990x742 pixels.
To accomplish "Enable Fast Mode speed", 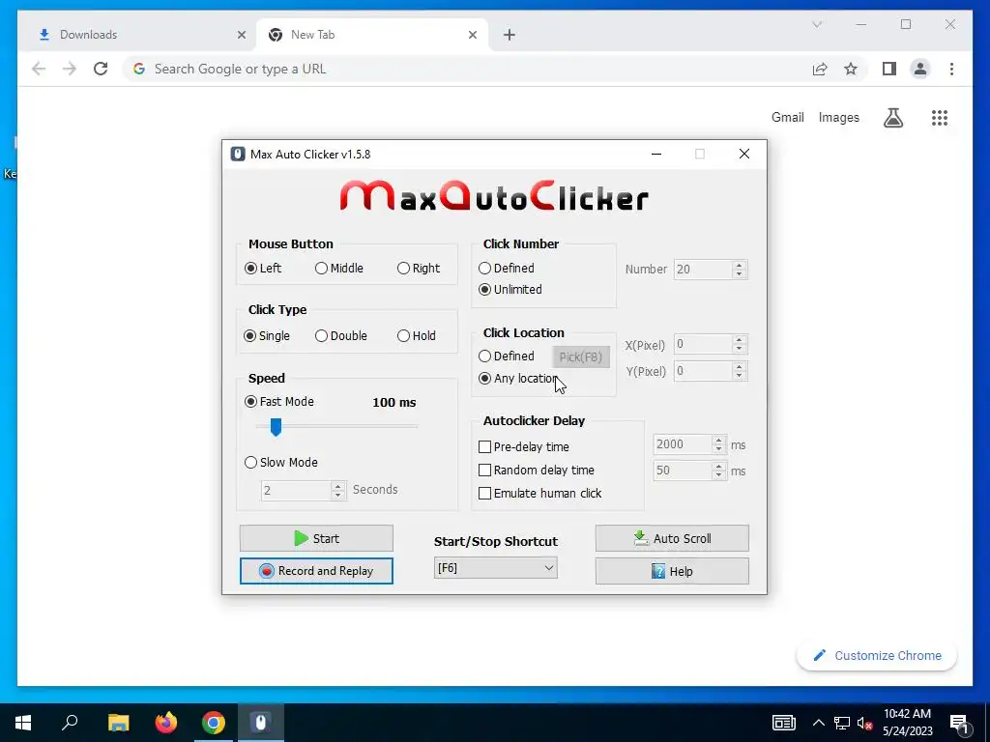I will 279,401.
